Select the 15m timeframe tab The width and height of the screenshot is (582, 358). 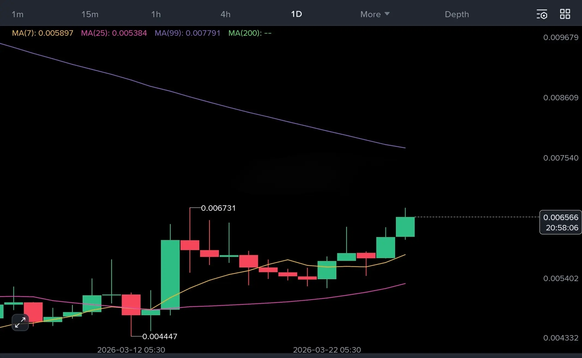coord(90,14)
